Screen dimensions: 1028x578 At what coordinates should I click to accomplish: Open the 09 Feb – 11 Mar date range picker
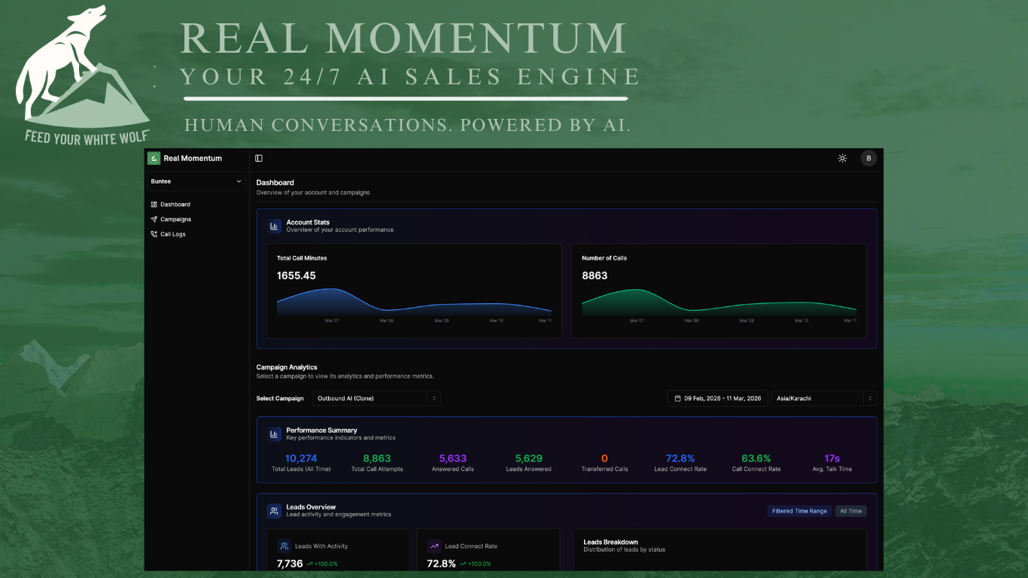pyautogui.click(x=717, y=398)
